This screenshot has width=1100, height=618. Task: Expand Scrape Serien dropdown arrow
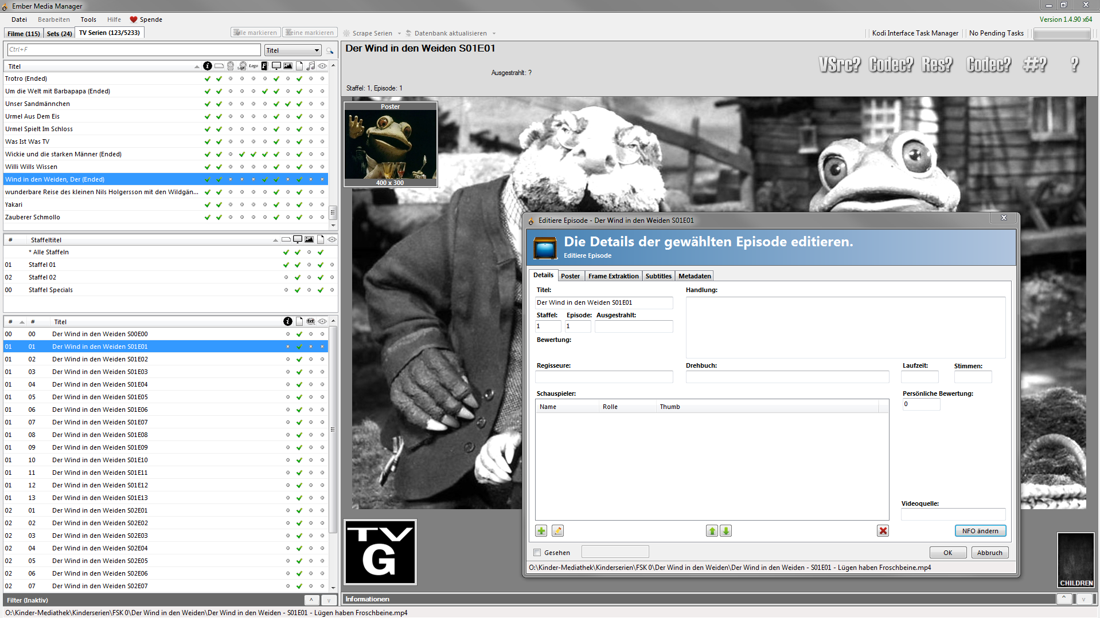399,33
